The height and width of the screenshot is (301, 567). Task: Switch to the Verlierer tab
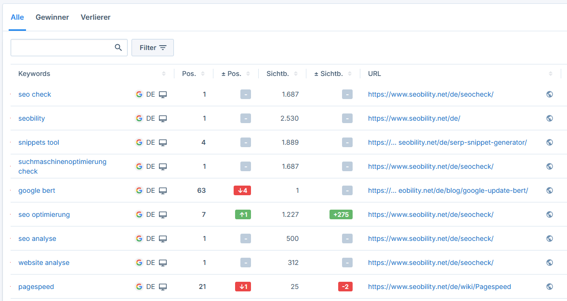point(95,17)
